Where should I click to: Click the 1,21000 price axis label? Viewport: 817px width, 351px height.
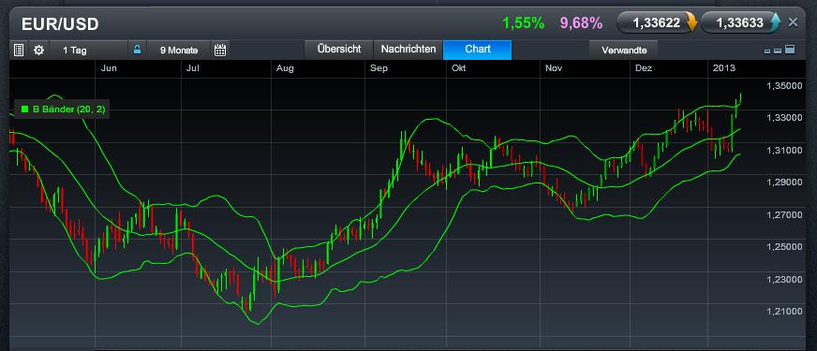(784, 312)
